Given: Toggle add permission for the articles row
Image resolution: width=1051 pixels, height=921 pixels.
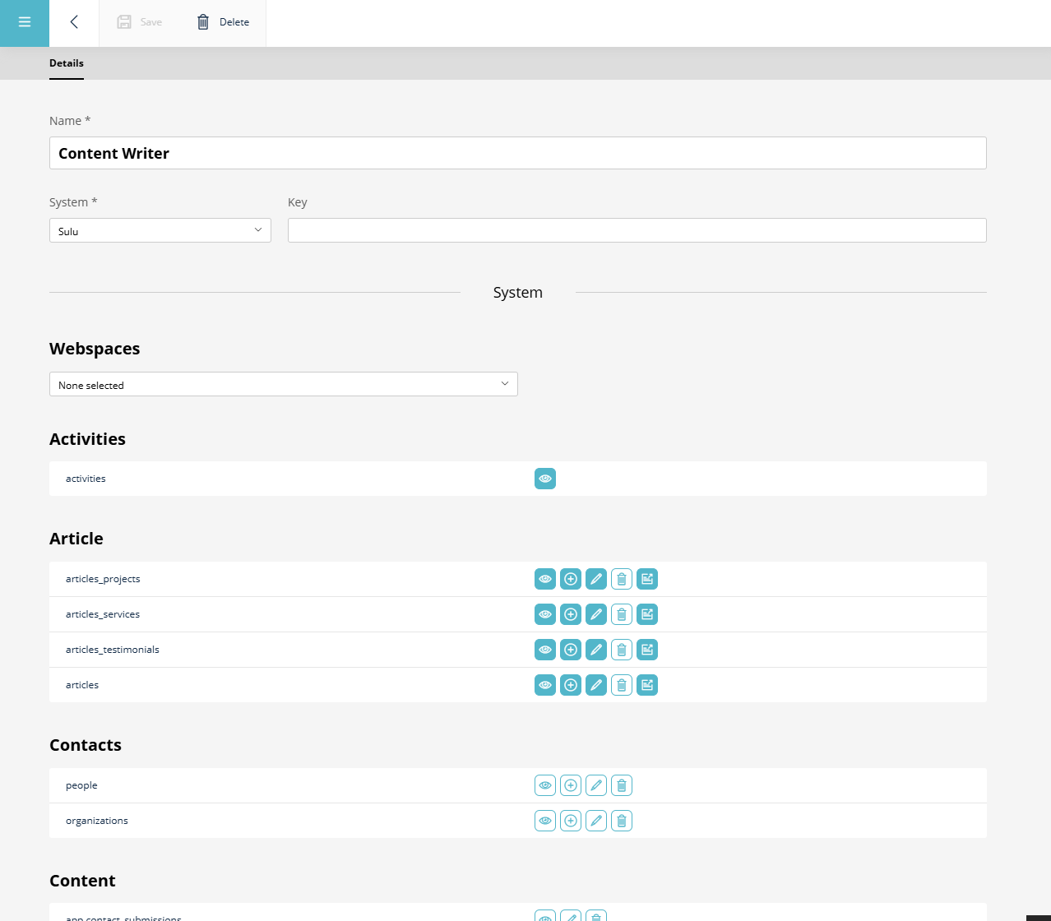Looking at the screenshot, I should click(x=571, y=685).
